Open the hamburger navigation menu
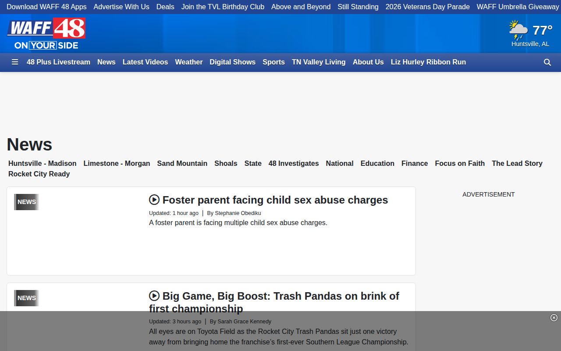The image size is (561, 351). pyautogui.click(x=15, y=62)
